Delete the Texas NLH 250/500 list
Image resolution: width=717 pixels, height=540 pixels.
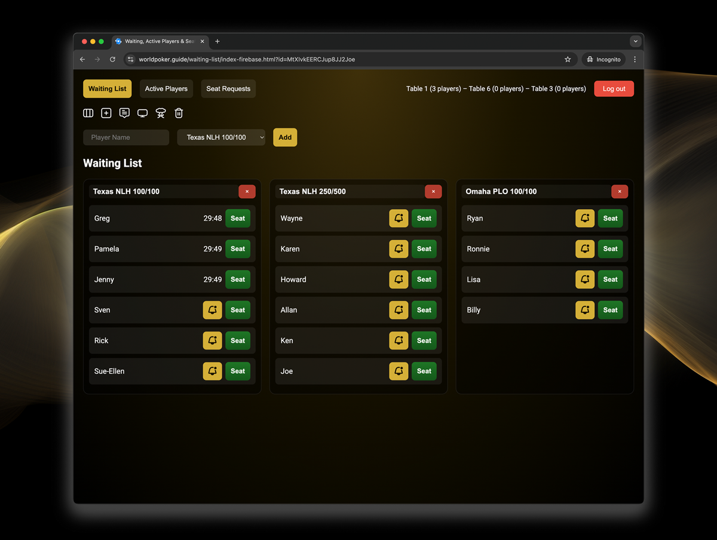pos(433,192)
